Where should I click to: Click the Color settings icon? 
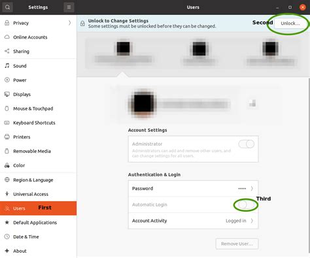[7, 165]
